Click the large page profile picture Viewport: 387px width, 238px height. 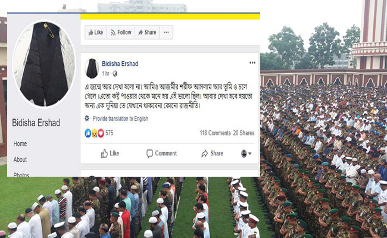click(44, 64)
